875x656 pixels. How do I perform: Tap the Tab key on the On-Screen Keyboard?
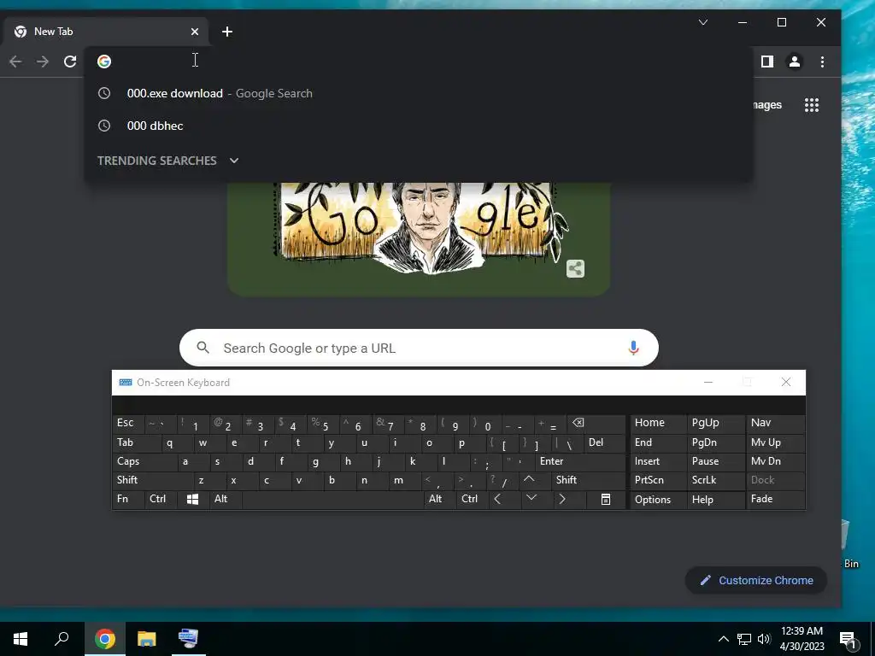(x=137, y=442)
